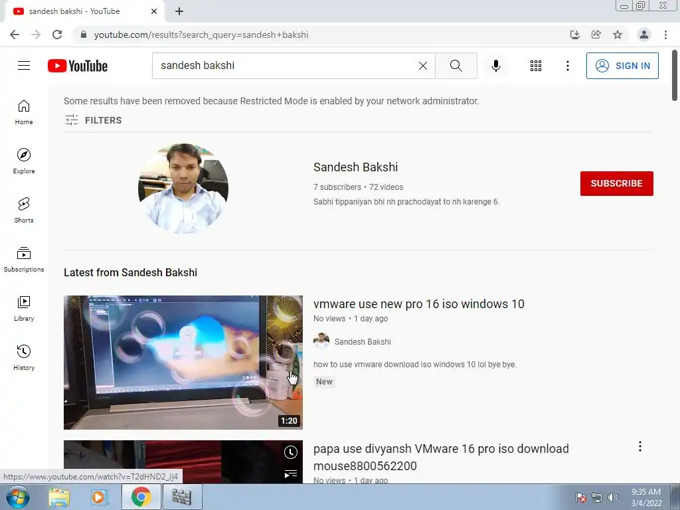Open the YouTube apps grid icon
Viewport: 680px width, 510px height.
[536, 66]
